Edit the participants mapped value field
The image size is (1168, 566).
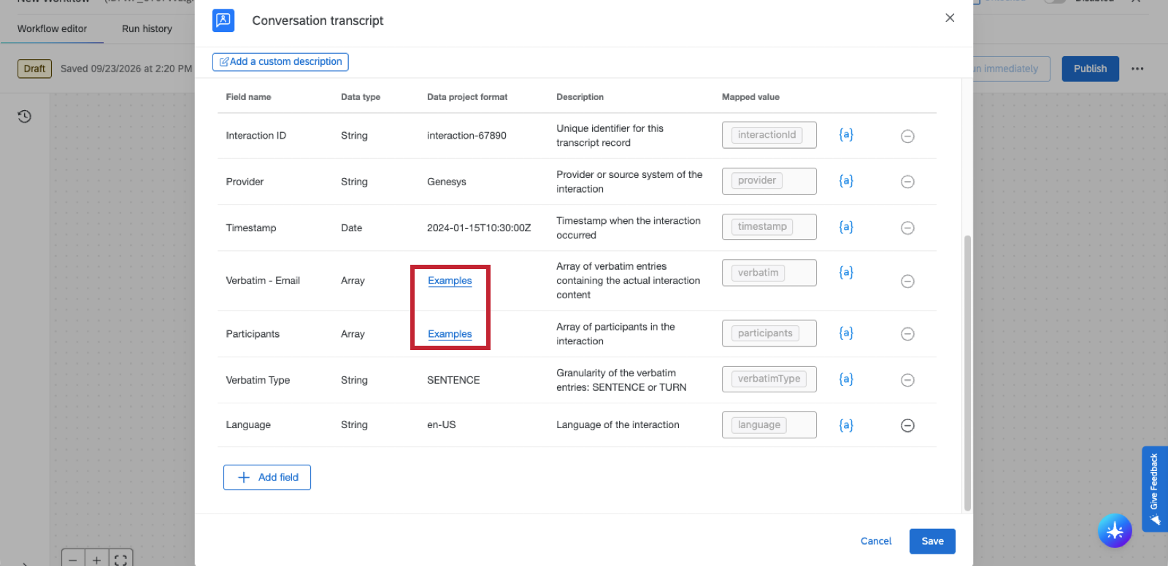[769, 333]
